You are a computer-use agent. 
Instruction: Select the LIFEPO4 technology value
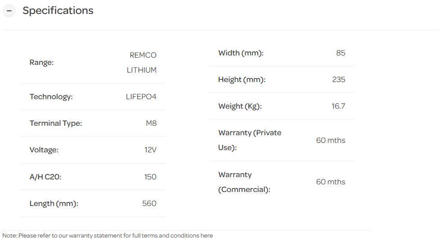tap(141, 96)
